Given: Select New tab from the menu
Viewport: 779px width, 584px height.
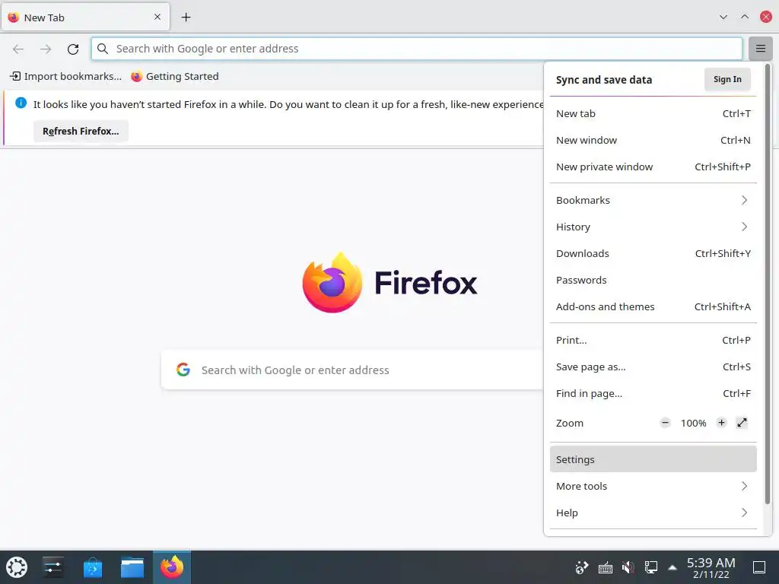Looking at the screenshot, I should (653, 114).
